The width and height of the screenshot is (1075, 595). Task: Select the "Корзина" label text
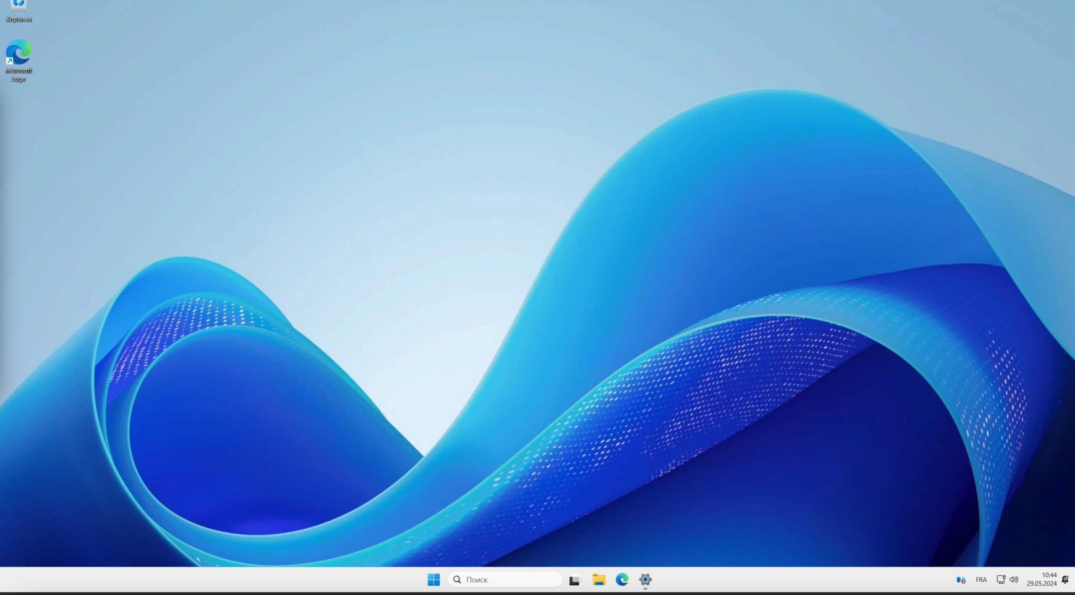coord(18,19)
